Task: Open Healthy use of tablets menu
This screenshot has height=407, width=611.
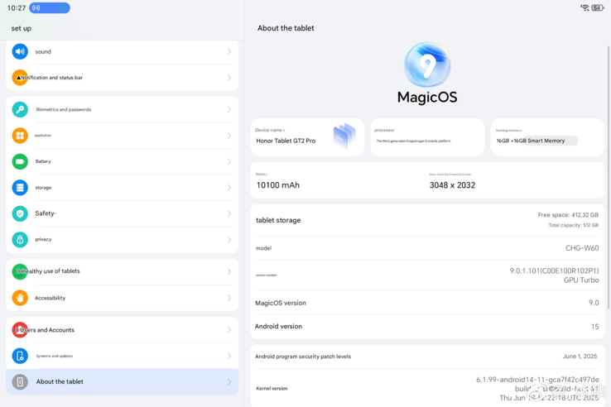Action: click(122, 271)
